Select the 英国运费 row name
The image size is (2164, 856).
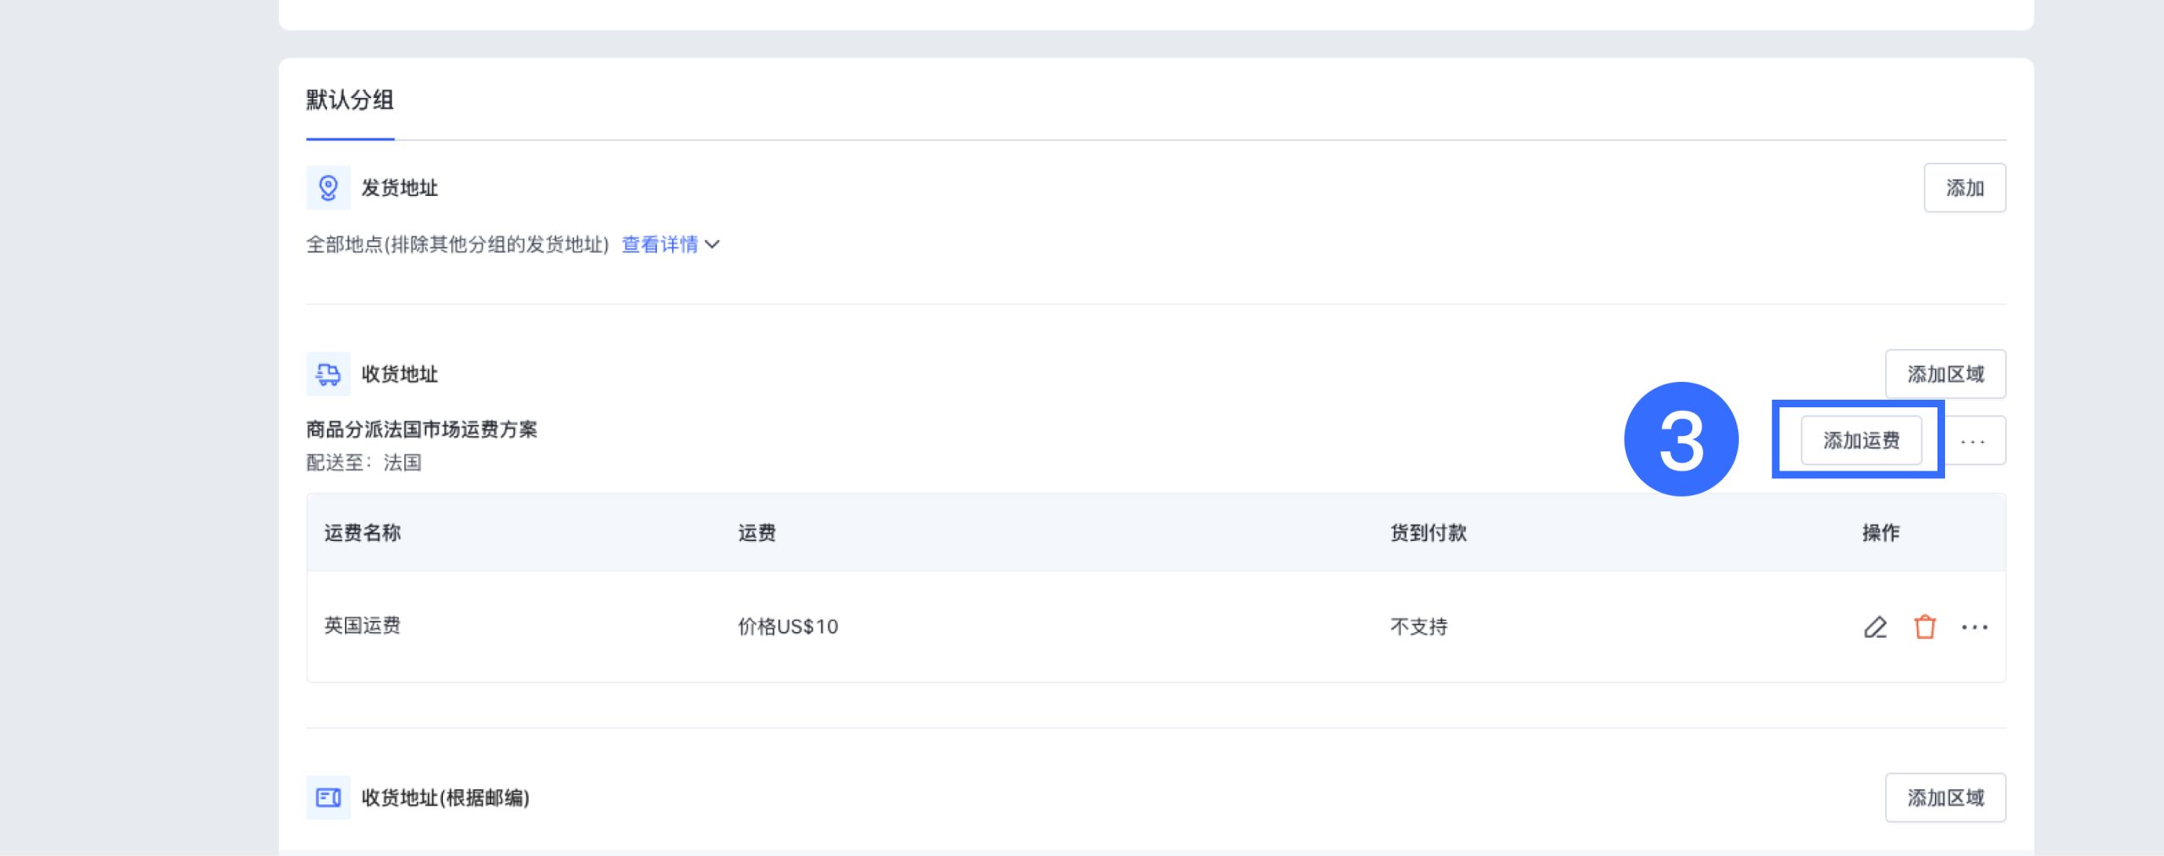(x=363, y=626)
